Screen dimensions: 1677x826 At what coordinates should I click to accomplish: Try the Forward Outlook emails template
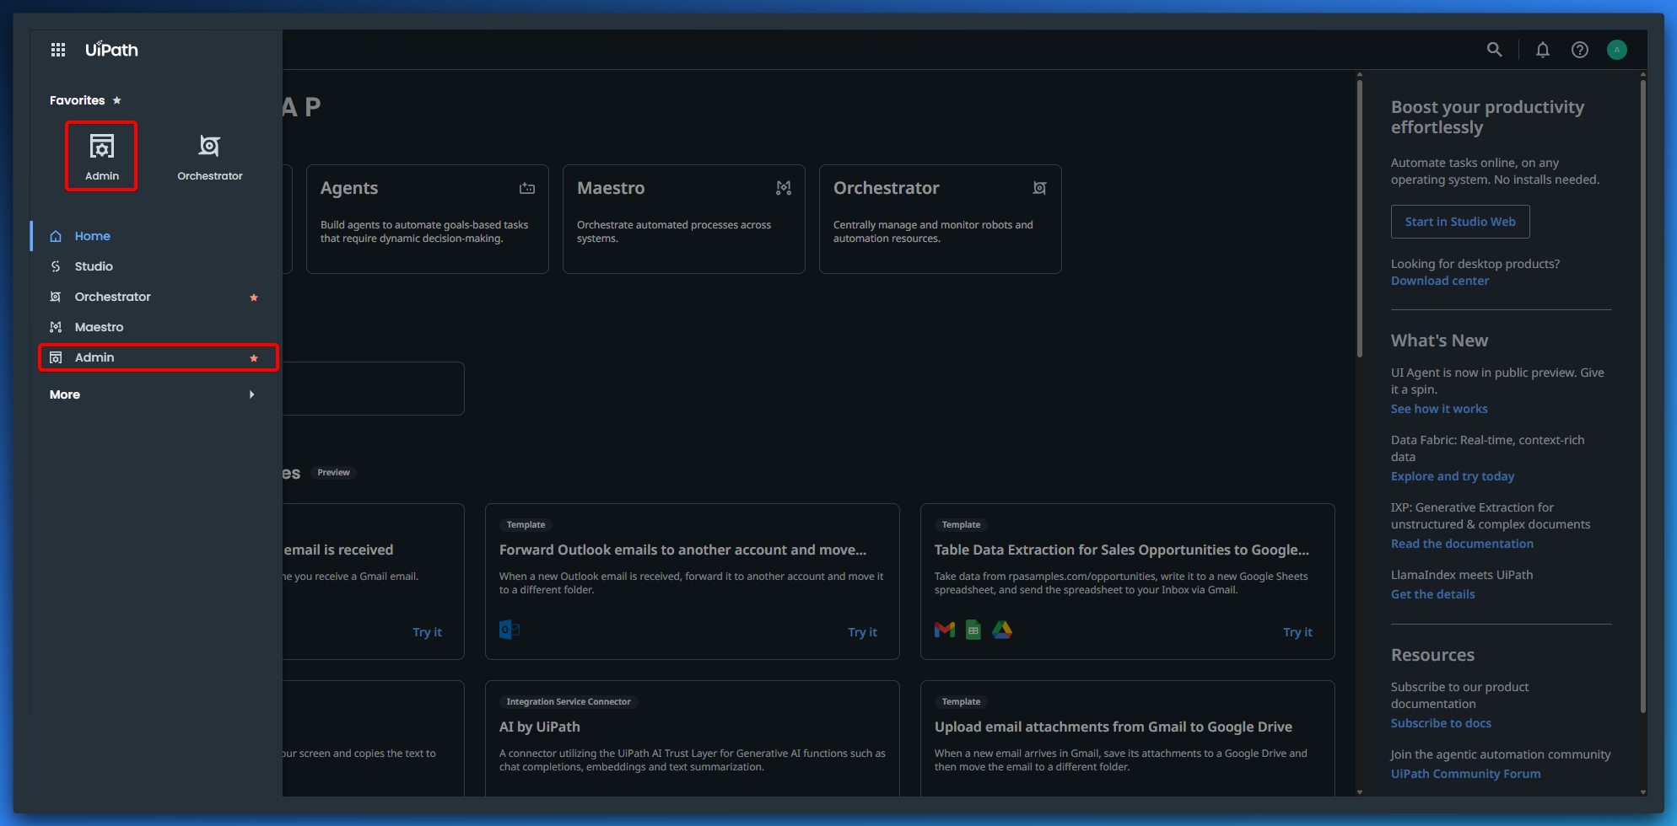[862, 632]
